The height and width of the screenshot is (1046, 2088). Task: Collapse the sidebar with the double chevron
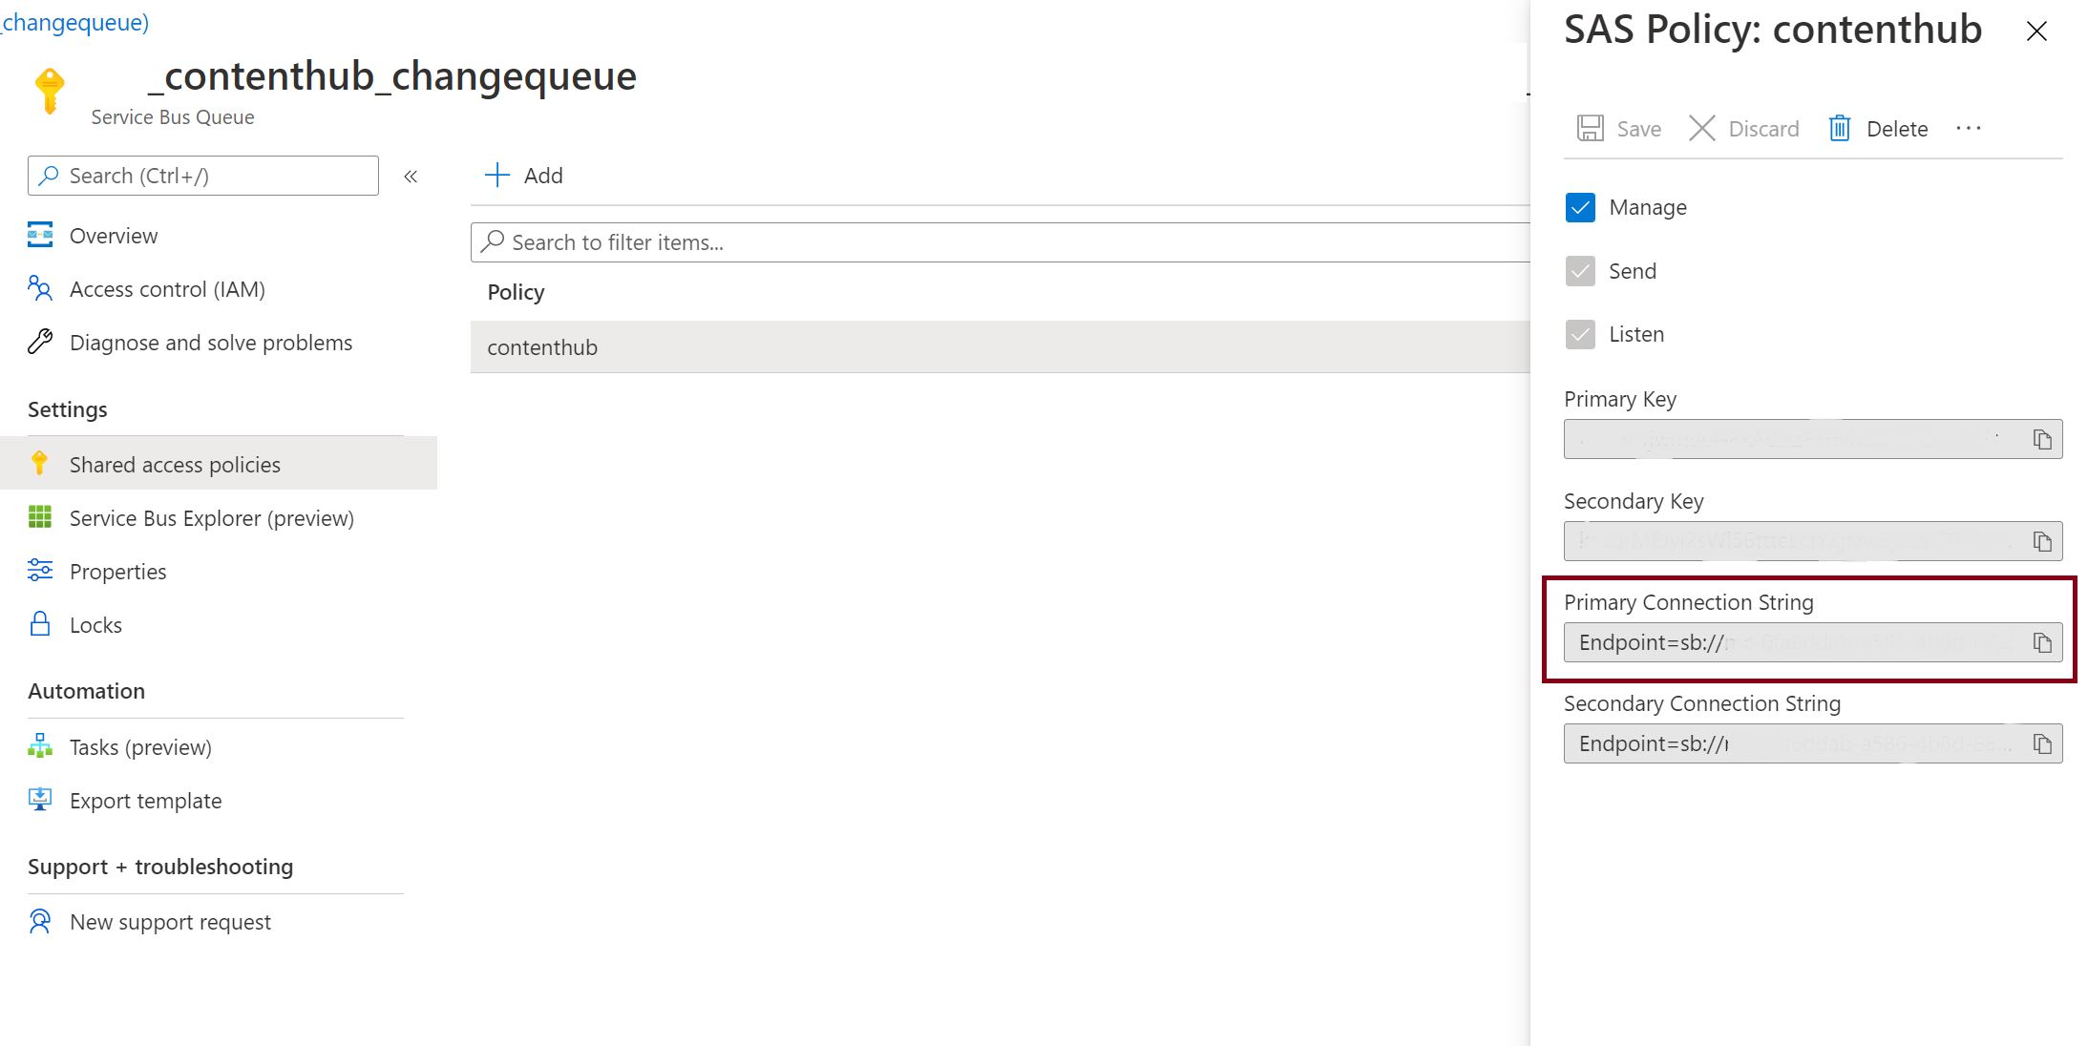(411, 177)
